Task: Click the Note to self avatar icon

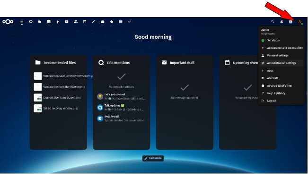Action: click(x=100, y=119)
